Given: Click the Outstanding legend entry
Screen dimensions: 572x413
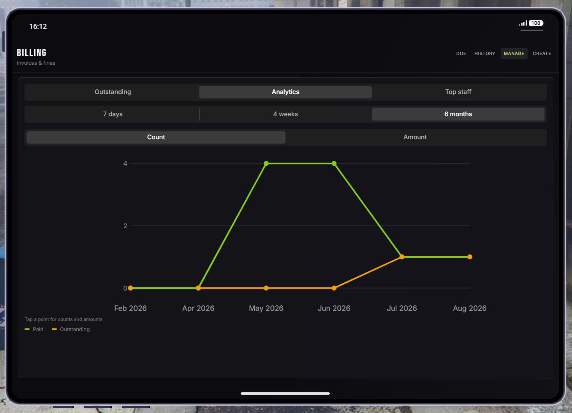Looking at the screenshot, I should [x=71, y=330].
